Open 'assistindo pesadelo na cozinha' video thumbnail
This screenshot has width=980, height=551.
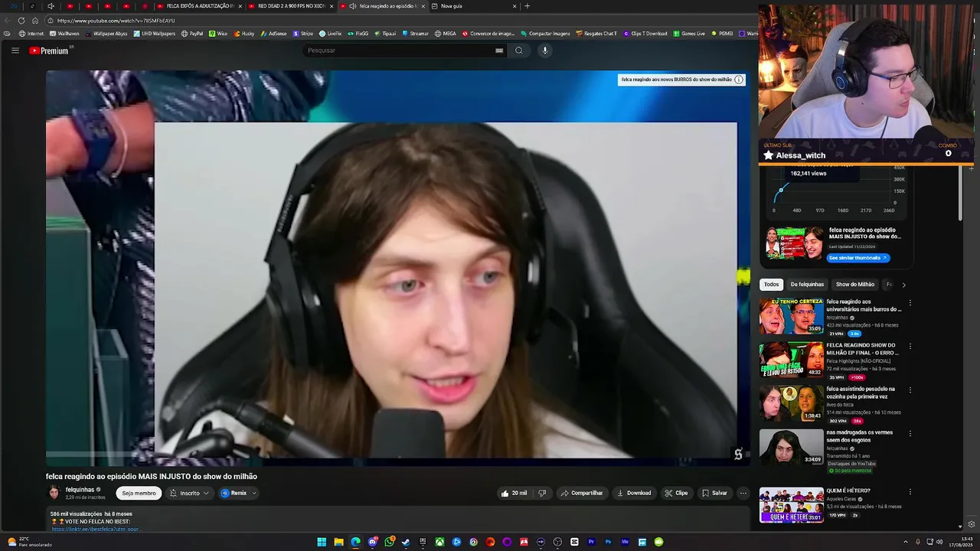click(792, 403)
